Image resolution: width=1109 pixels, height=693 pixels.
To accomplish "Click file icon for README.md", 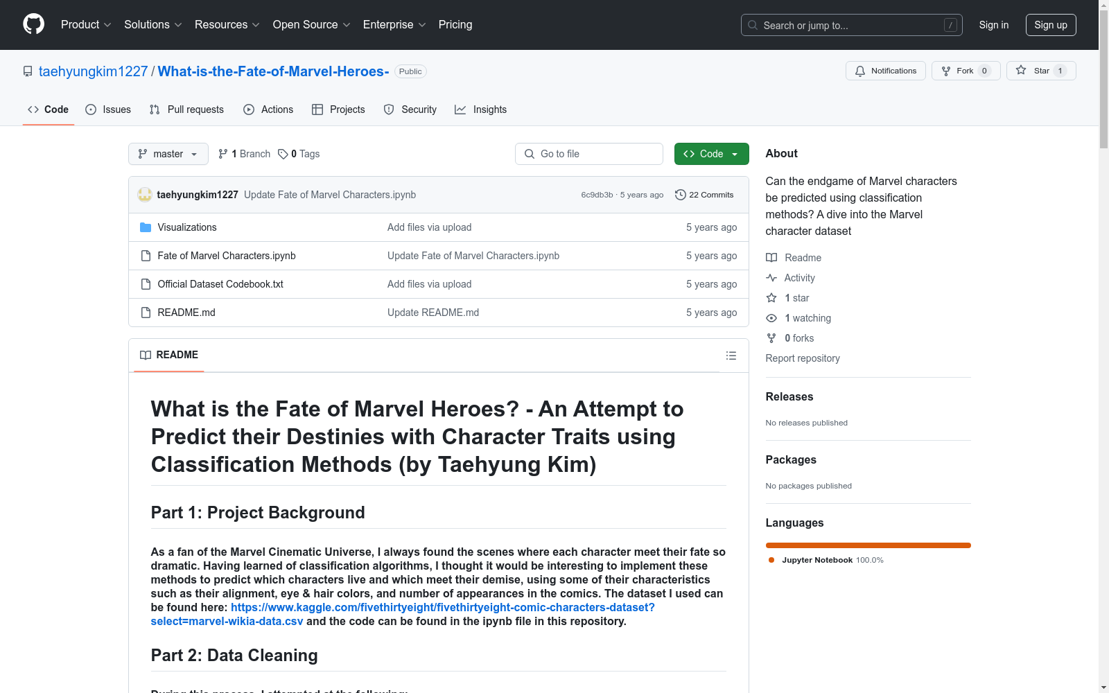I will [146, 313].
